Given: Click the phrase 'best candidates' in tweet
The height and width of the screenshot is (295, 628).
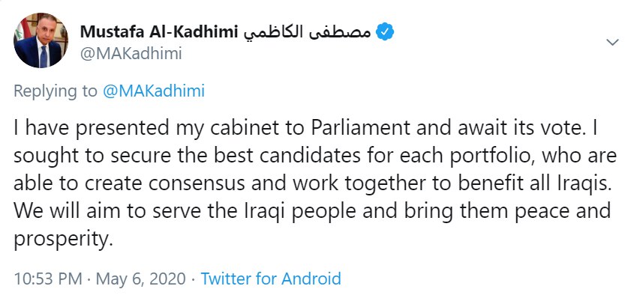Looking at the screenshot, I should pos(287,156).
